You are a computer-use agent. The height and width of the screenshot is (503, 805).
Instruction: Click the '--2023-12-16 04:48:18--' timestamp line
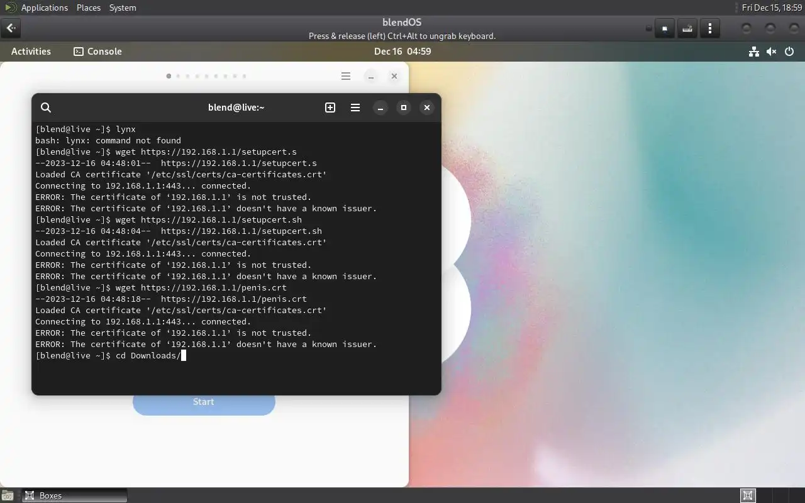pos(171,299)
